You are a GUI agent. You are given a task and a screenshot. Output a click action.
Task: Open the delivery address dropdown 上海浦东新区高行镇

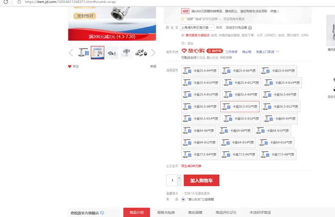(197, 28)
